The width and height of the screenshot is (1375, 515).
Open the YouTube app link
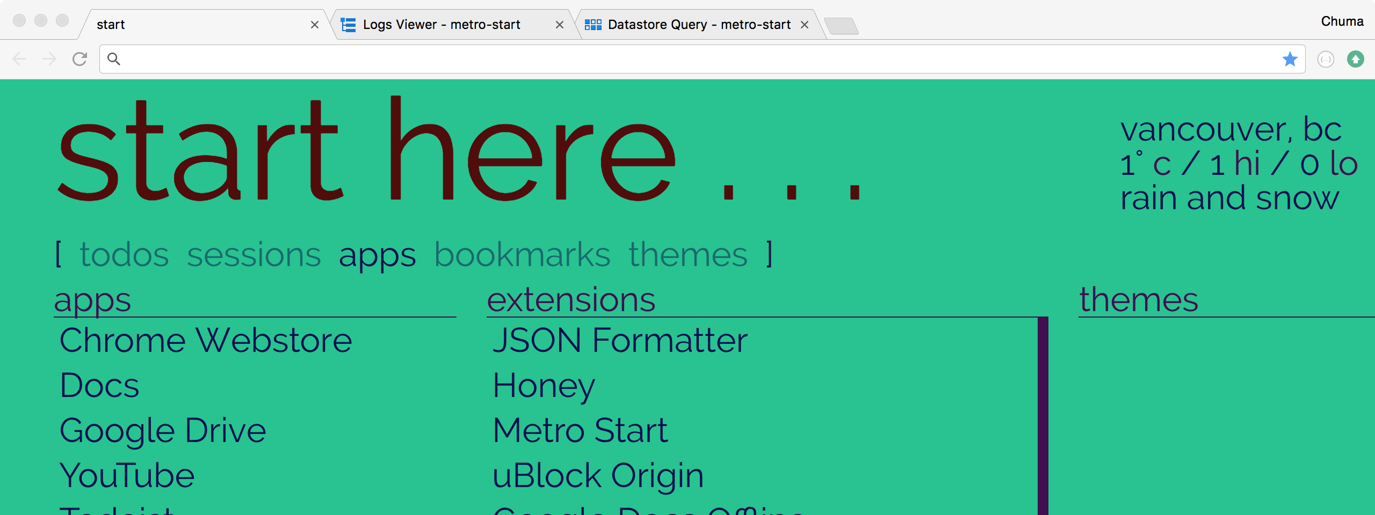click(x=127, y=475)
